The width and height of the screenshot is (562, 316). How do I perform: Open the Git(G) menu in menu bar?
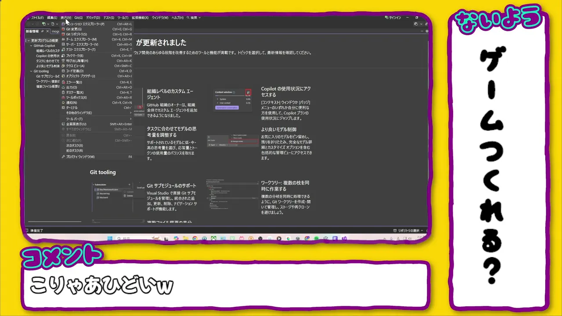79,18
